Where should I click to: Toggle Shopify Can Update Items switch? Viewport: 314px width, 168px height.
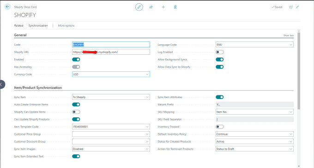(76, 112)
